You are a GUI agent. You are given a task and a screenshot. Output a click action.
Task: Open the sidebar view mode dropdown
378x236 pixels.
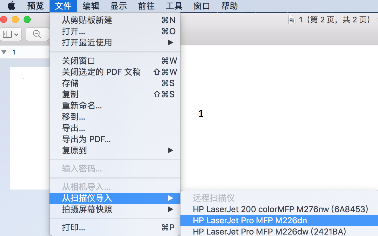[11, 34]
